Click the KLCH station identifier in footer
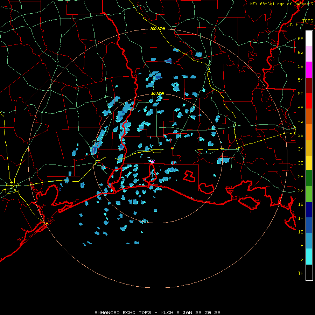Viewport: 315px width, 315px height. pos(168,313)
